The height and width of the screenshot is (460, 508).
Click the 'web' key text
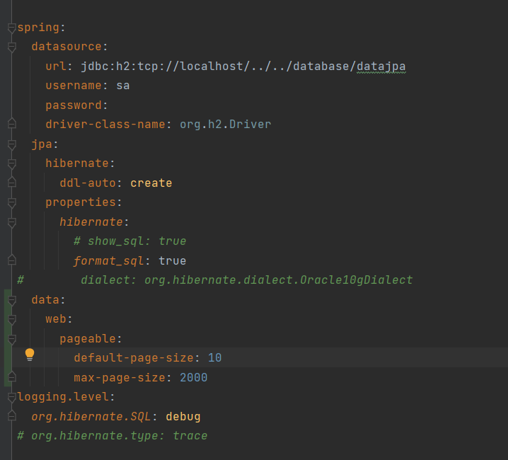coord(56,319)
